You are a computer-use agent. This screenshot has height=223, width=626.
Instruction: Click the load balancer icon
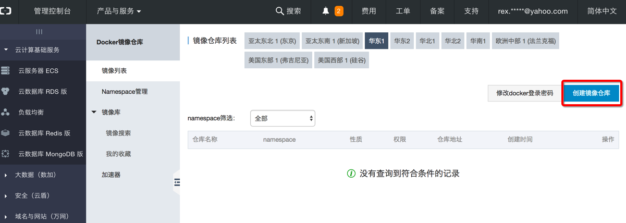[x=6, y=112]
